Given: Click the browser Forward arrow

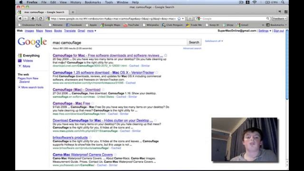Looking at the screenshot, I should pyautogui.click(x=25, y=19).
